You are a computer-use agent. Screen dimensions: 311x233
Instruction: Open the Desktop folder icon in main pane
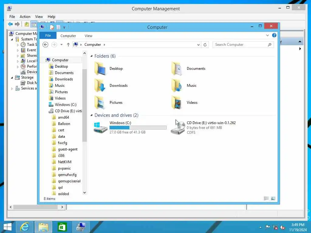pos(100,69)
